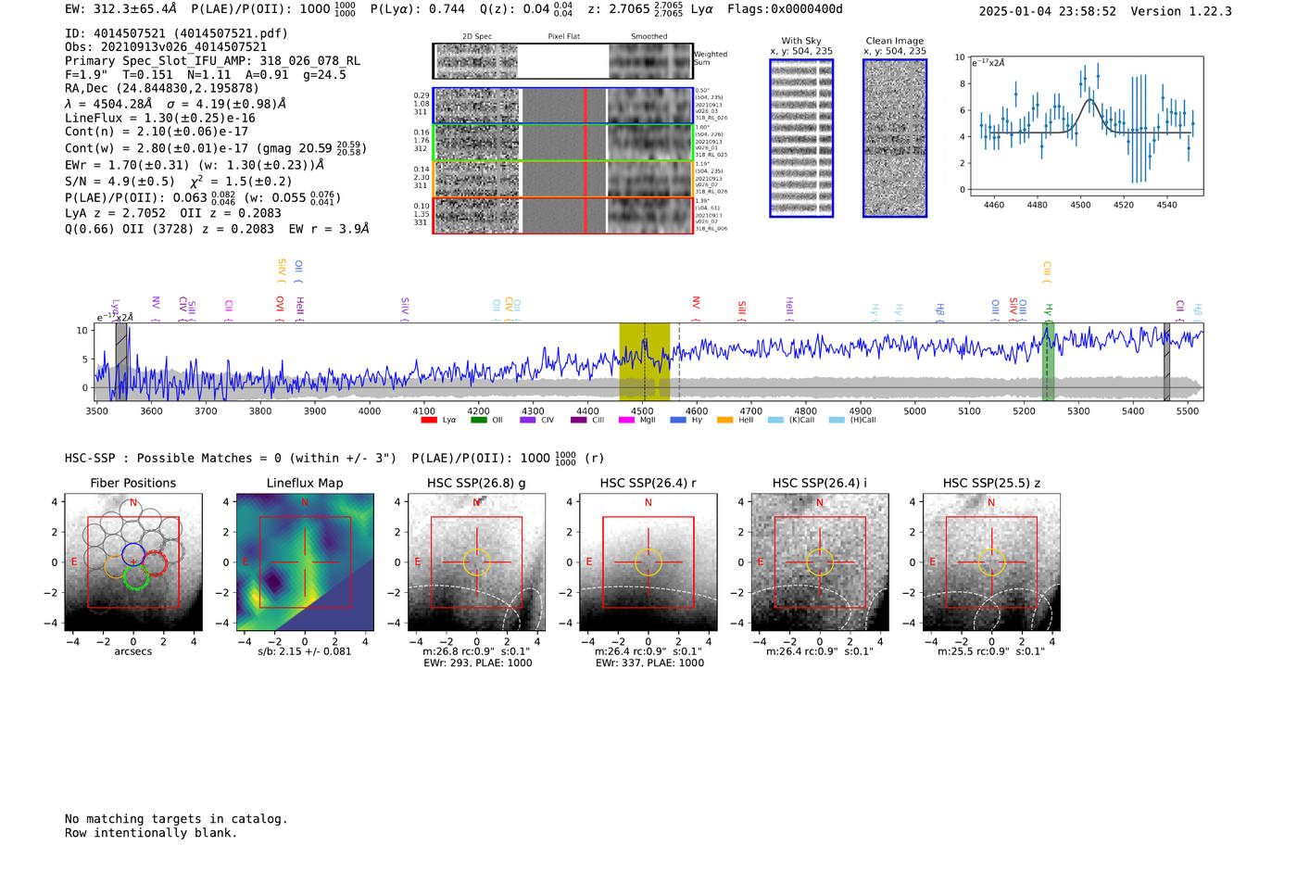Click the red dashed fiber circle
The width and height of the screenshot is (1297, 883).
pos(156,563)
